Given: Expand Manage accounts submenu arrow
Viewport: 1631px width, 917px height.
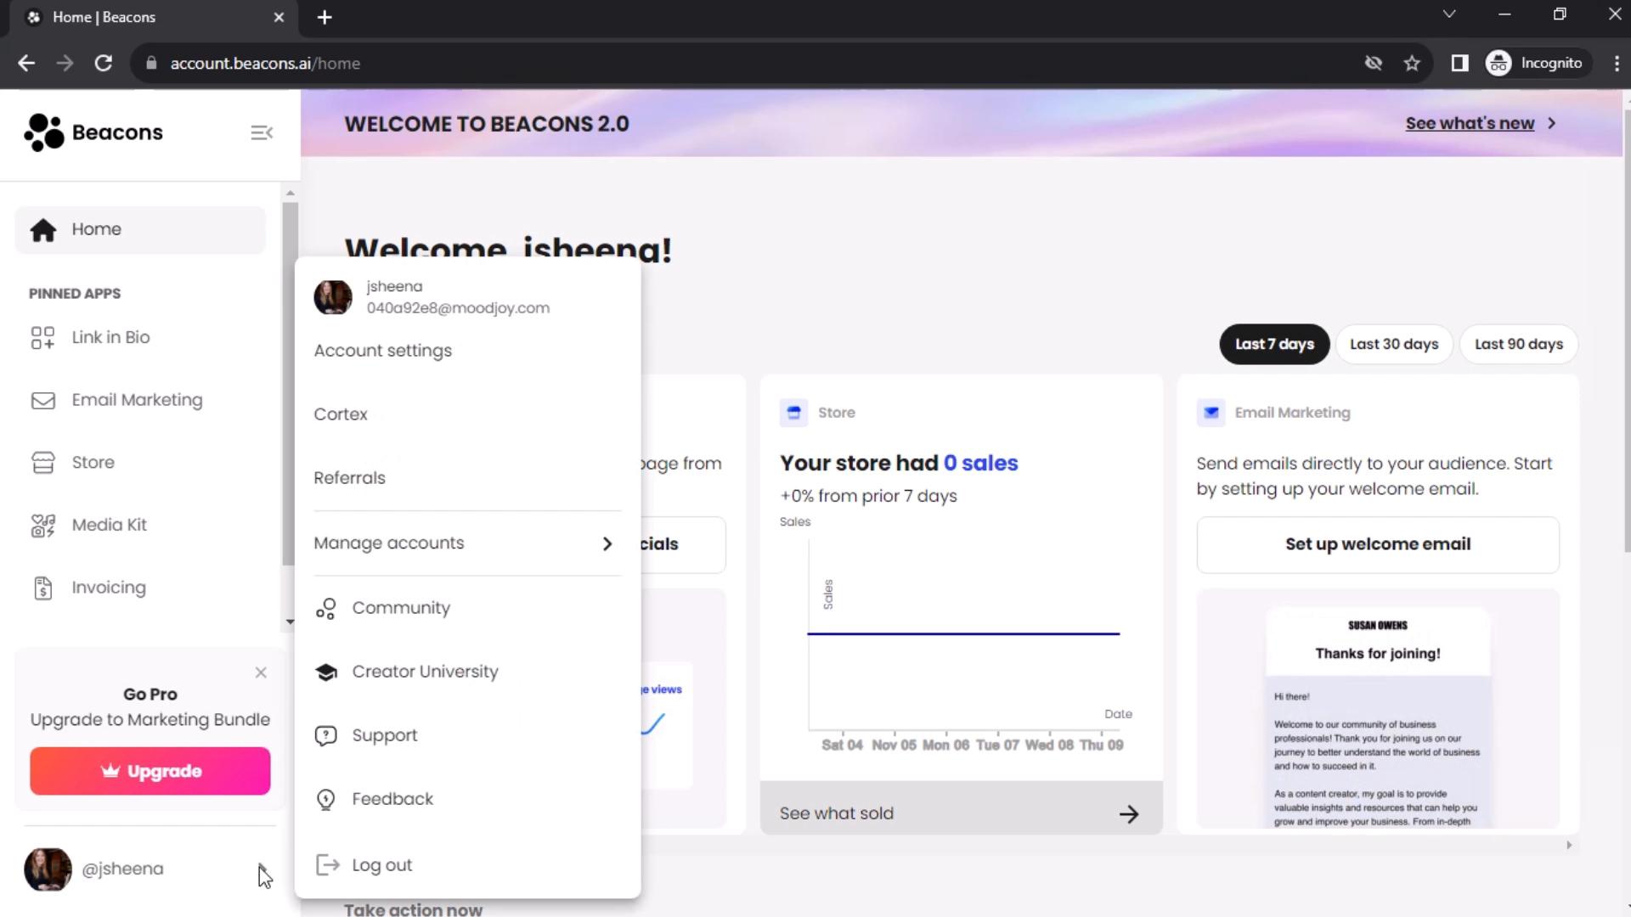Looking at the screenshot, I should pos(607,543).
